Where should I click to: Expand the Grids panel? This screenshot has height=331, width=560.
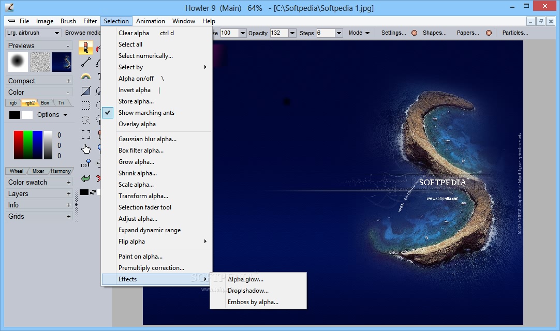pos(68,216)
